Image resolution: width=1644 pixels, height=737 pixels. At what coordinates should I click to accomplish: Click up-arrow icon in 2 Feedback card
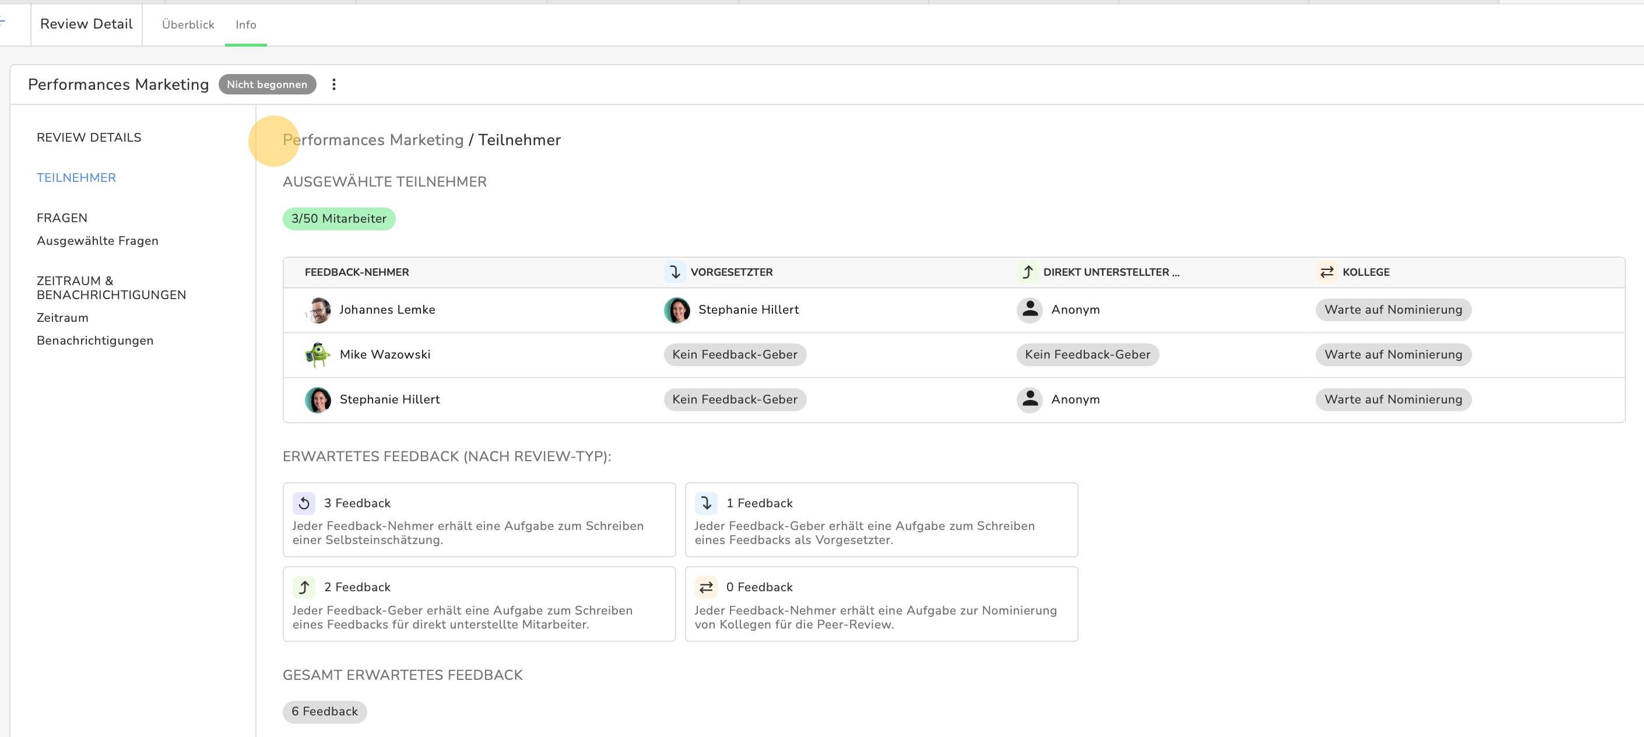pos(304,587)
